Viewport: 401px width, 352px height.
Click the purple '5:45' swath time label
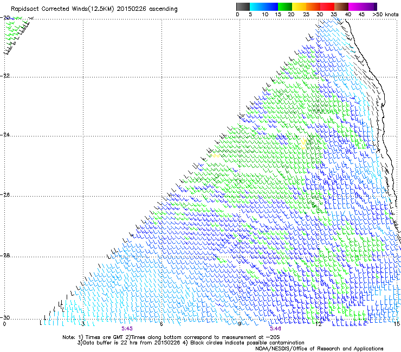click(x=127, y=329)
